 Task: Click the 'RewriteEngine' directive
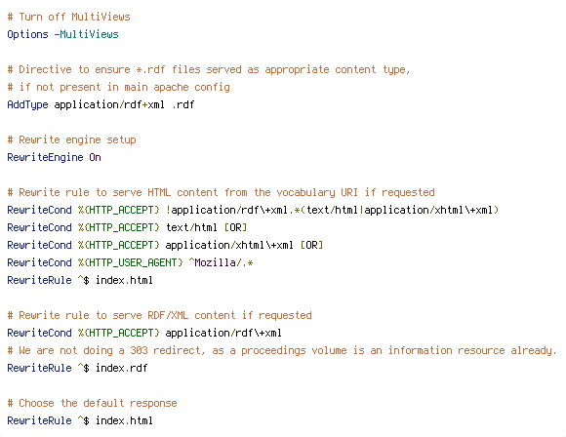click(x=45, y=157)
